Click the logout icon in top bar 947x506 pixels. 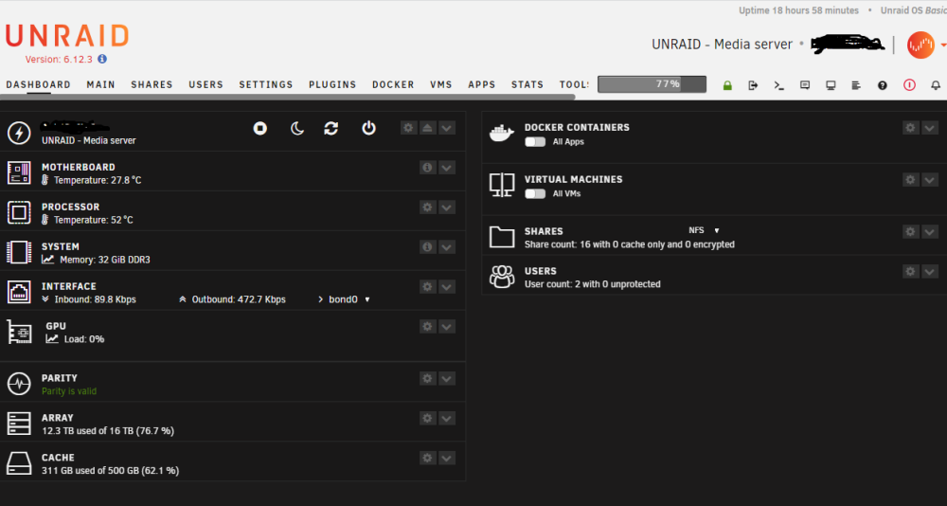click(753, 85)
